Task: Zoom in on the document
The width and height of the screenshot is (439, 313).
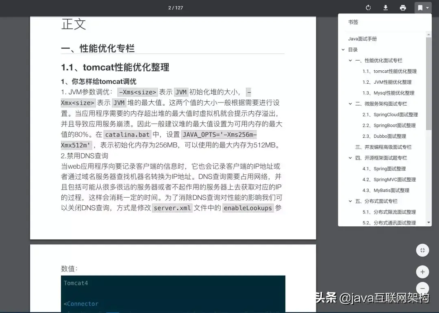Action: click(x=422, y=272)
